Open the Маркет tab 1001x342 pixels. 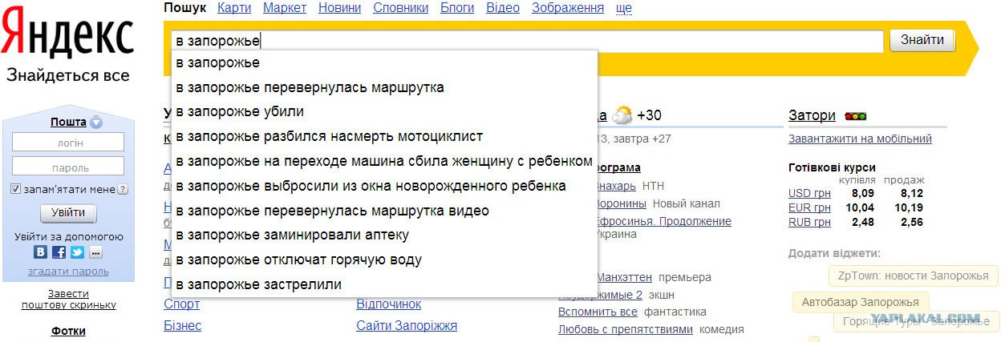tap(285, 8)
